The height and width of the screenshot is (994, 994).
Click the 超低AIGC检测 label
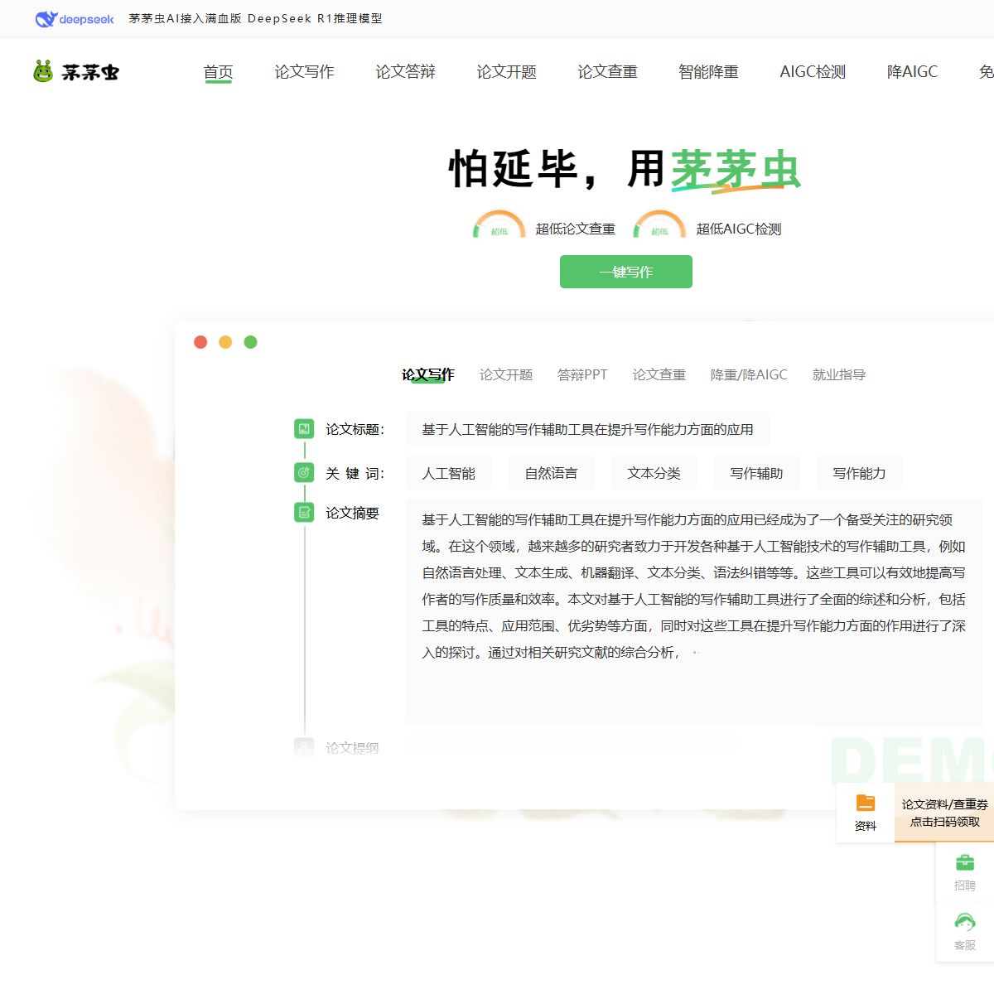[x=739, y=229]
